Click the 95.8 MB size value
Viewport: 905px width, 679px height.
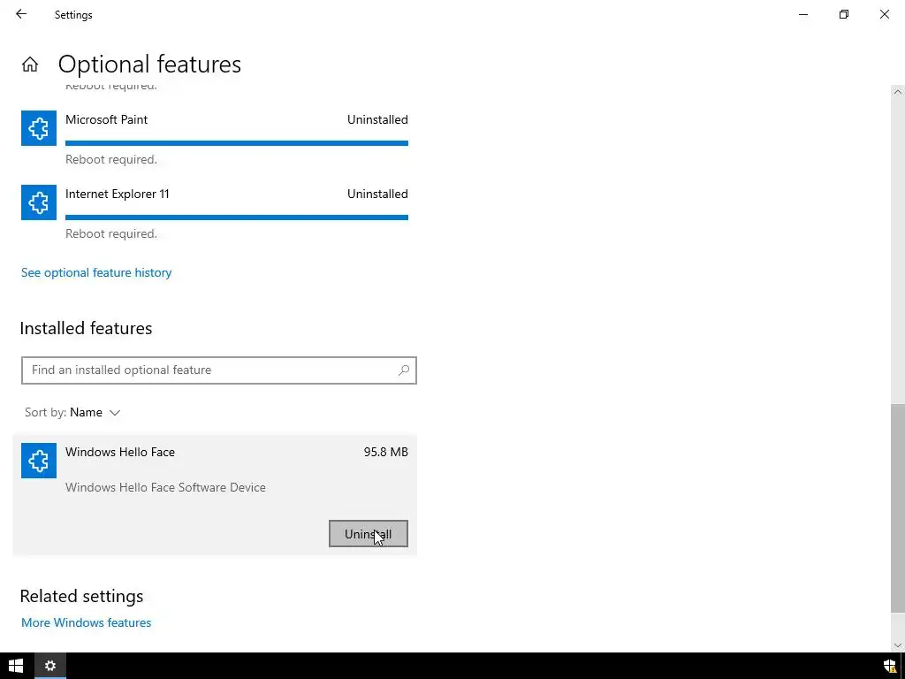385,452
